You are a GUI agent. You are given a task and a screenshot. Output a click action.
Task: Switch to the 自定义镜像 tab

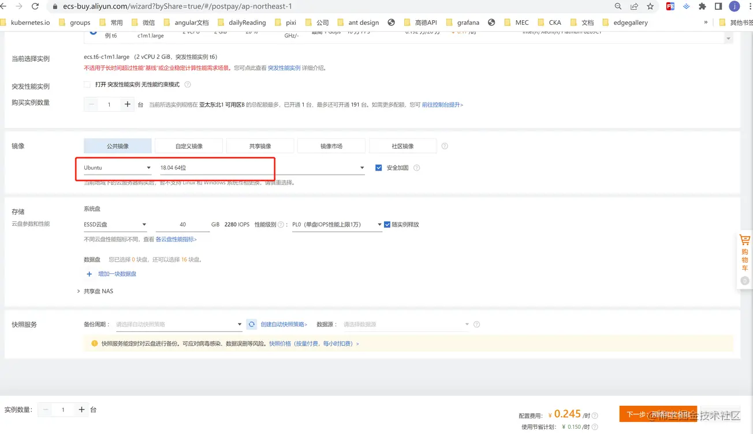(189, 146)
